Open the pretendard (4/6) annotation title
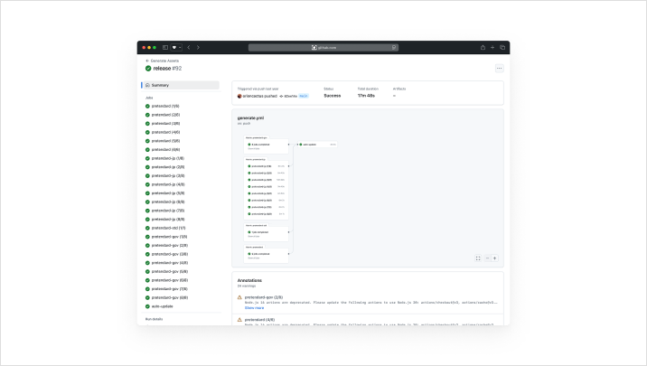Image resolution: width=647 pixels, height=366 pixels. click(259, 319)
